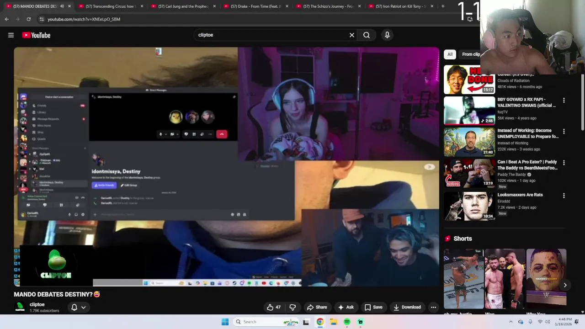Reload the YouTube page
The height and width of the screenshot is (329, 585).
point(28,19)
